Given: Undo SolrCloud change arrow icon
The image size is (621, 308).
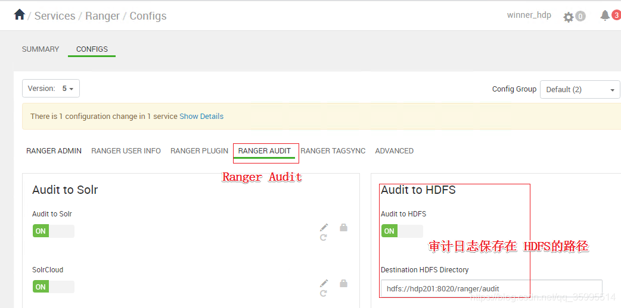Looking at the screenshot, I should pos(324,293).
